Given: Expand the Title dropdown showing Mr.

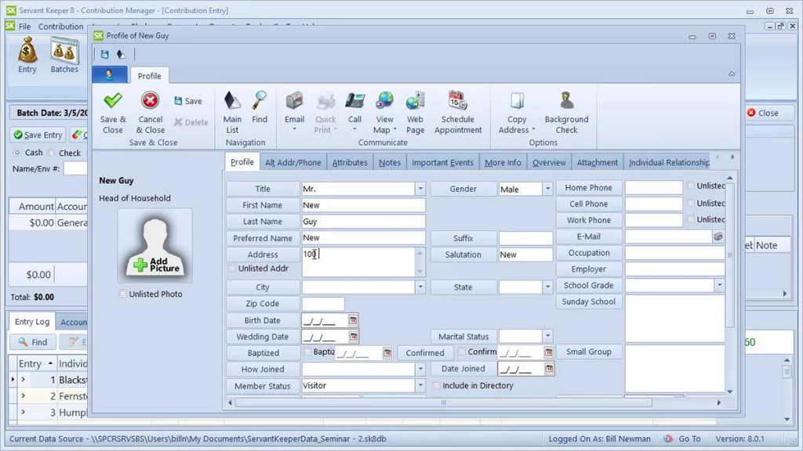Looking at the screenshot, I should click(420, 189).
